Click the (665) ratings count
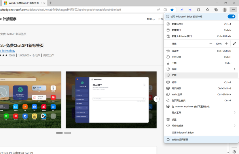 tap(12, 55)
